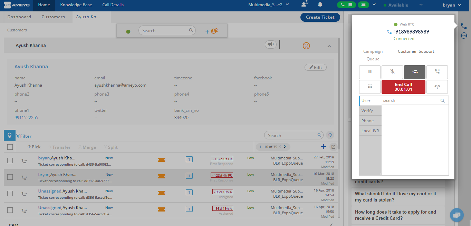Switch to the Dashboard tab
The height and width of the screenshot is (226, 471).
tap(19, 17)
